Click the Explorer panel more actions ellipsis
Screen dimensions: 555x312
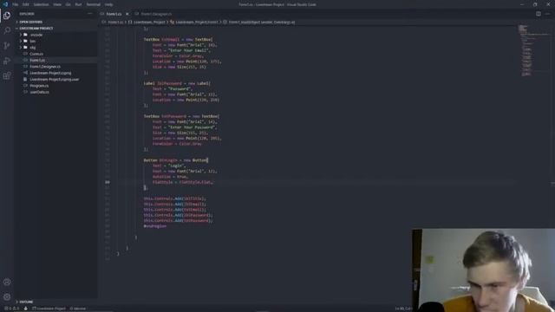pos(90,14)
